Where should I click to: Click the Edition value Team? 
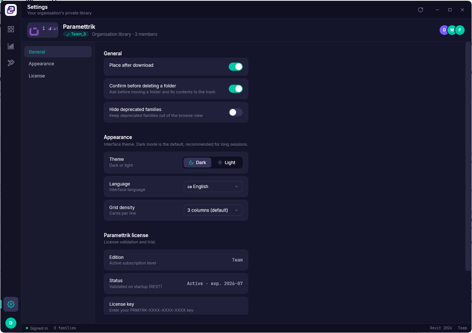237,260
